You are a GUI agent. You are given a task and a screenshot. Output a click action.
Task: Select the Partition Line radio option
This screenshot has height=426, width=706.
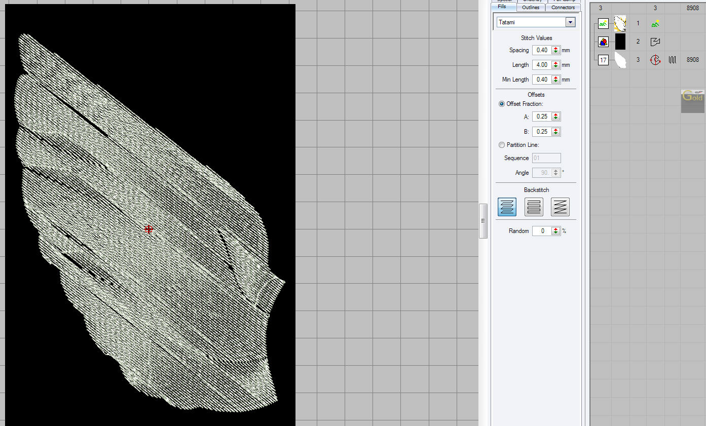(502, 145)
